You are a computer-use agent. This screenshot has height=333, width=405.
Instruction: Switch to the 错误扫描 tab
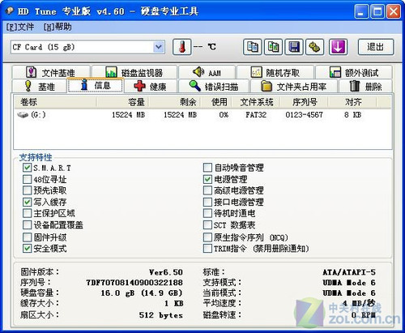click(x=214, y=86)
